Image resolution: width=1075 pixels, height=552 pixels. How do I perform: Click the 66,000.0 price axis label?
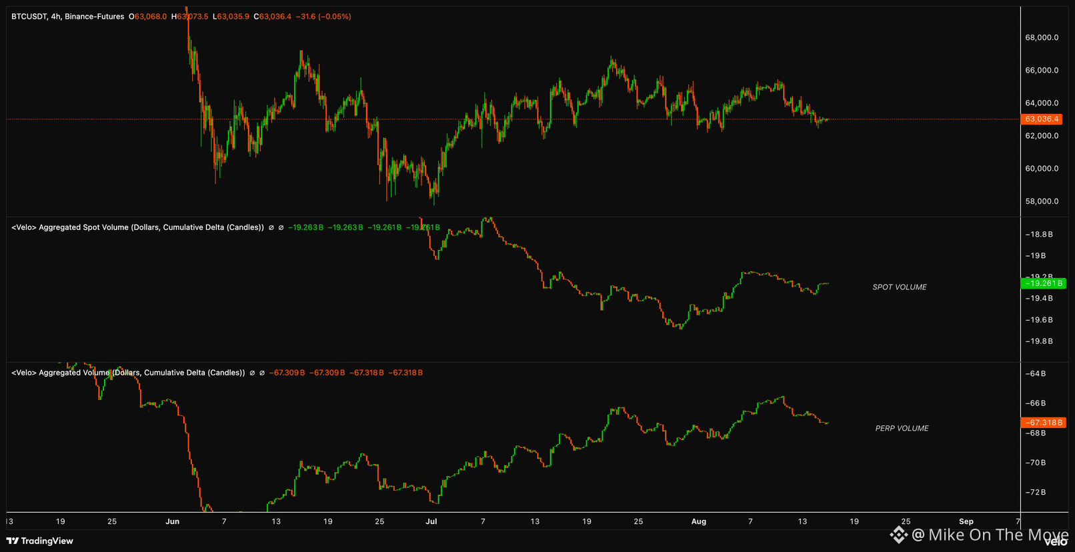pyautogui.click(x=1042, y=71)
